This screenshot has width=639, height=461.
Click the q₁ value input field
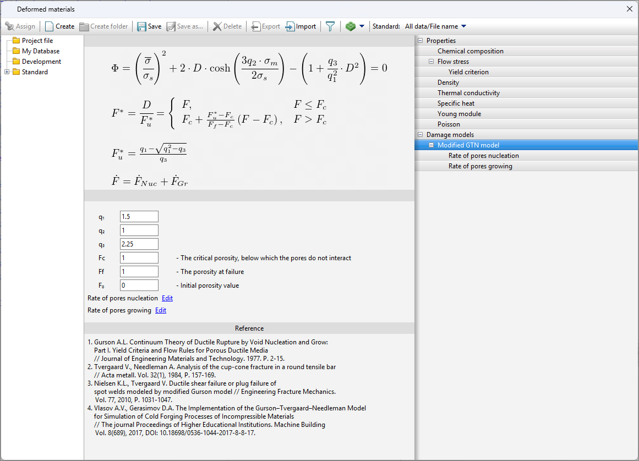139,217
